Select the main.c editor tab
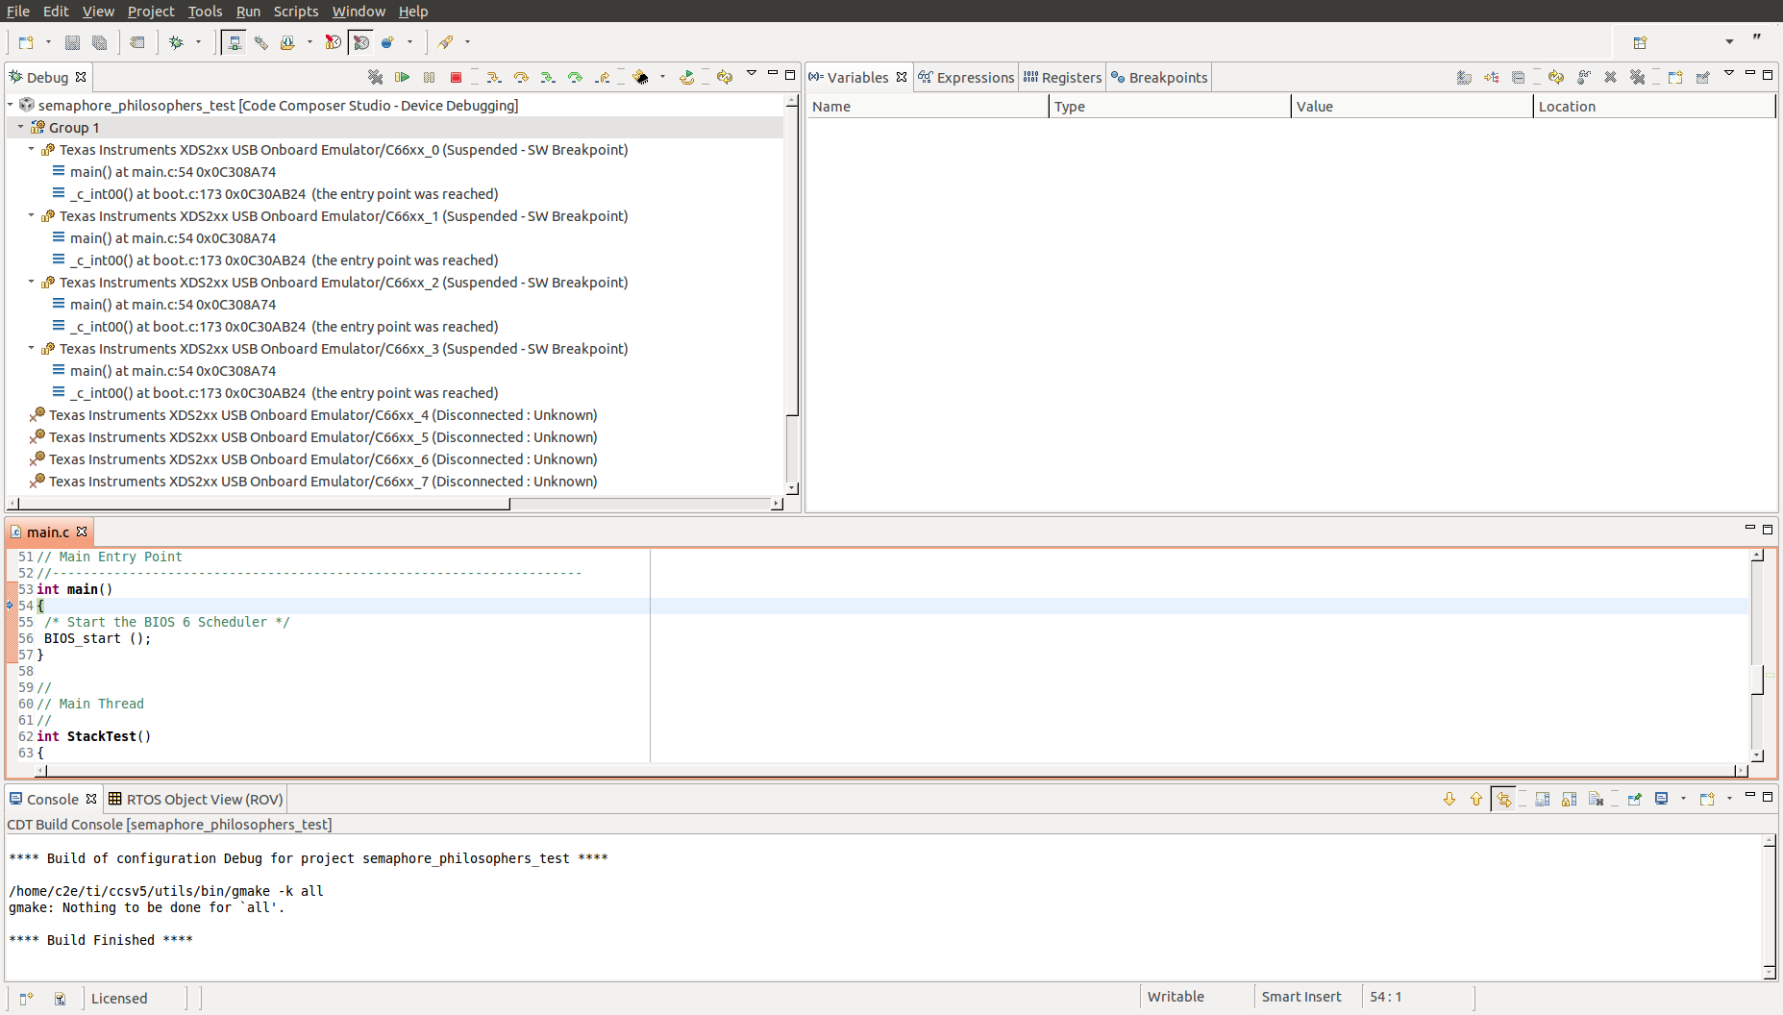 (x=48, y=532)
